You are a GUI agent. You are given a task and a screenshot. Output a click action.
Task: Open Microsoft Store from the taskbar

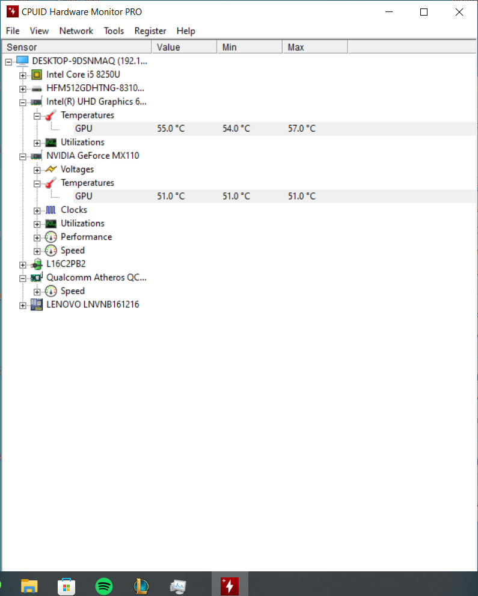(x=67, y=586)
